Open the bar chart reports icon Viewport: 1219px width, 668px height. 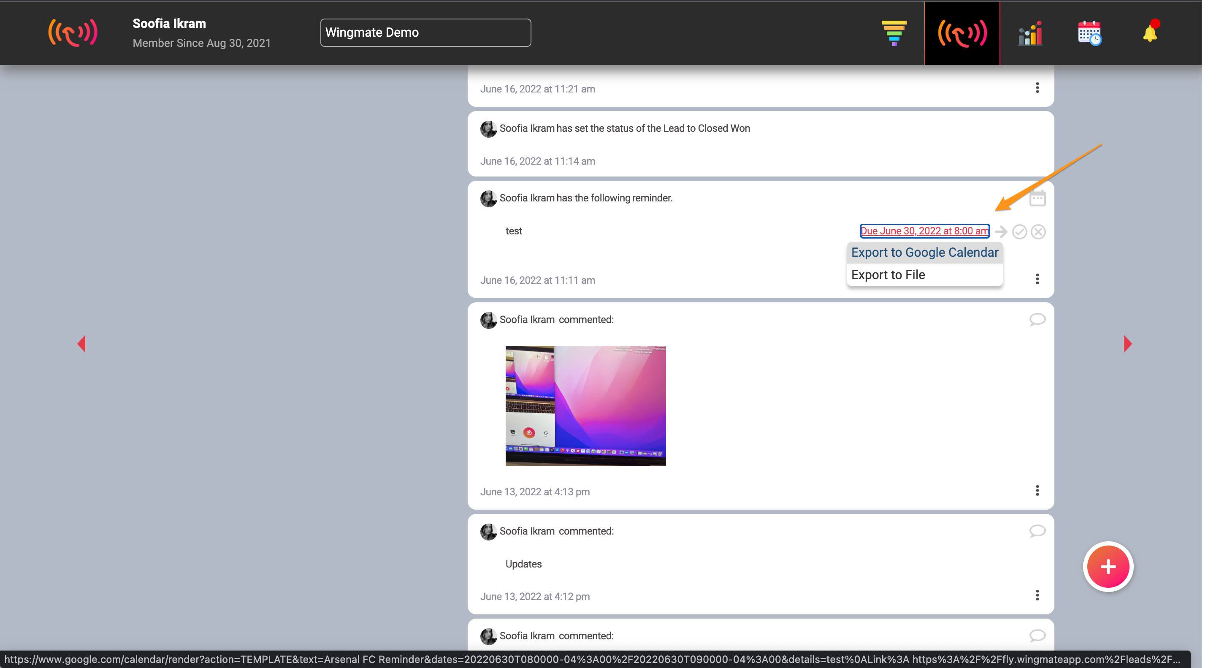click(1030, 33)
